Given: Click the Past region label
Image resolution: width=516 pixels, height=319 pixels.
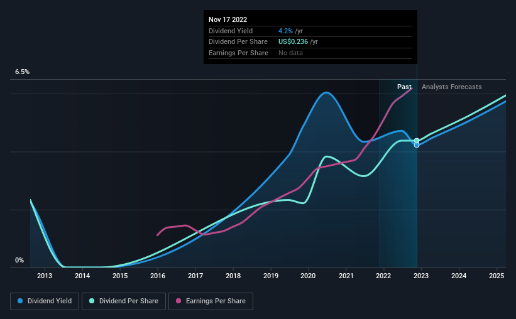Looking at the screenshot, I should coord(404,87).
